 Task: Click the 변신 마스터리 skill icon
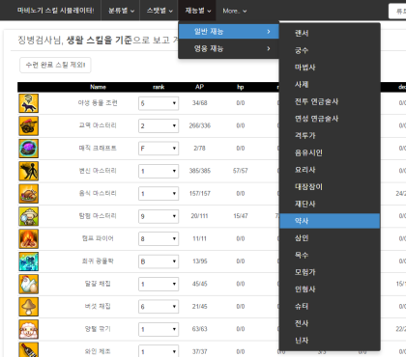[29, 171]
